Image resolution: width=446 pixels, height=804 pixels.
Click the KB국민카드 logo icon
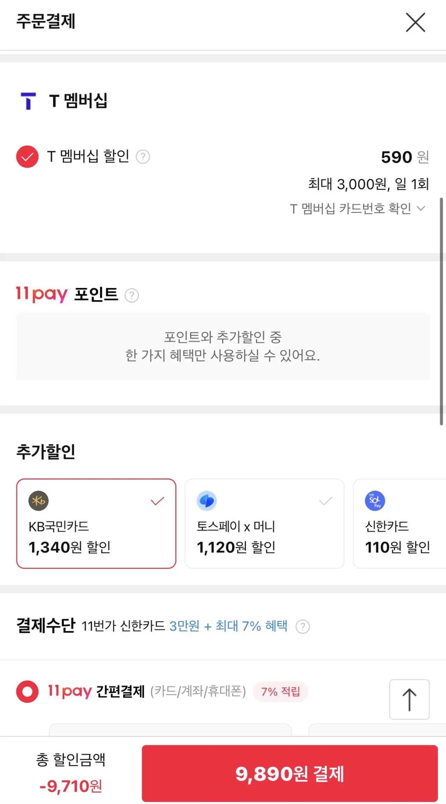tap(38, 501)
